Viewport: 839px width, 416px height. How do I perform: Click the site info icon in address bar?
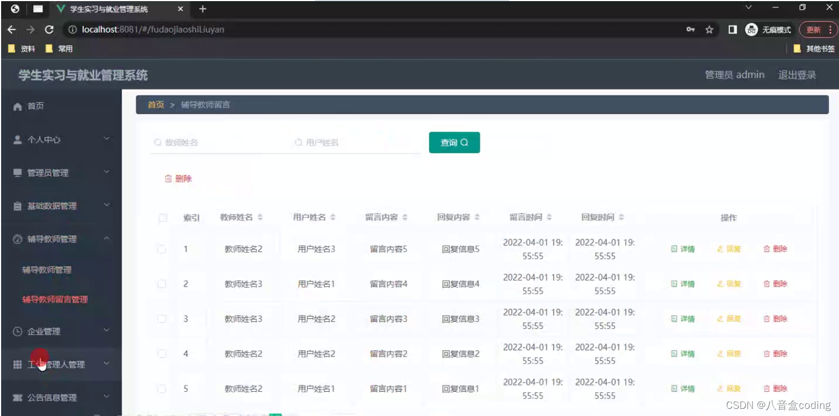(x=72, y=30)
